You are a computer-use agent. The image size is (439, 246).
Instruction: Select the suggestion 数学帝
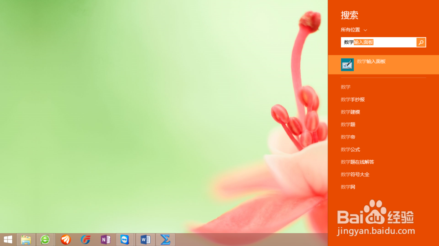point(348,137)
